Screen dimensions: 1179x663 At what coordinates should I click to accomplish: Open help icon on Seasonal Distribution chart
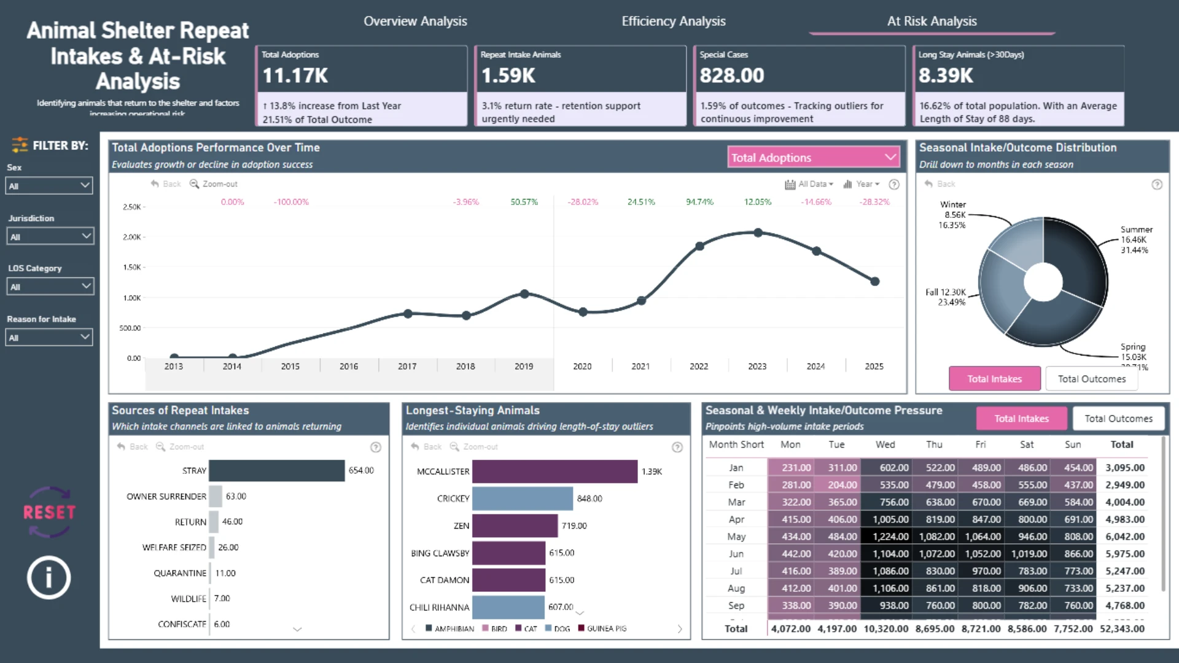coord(1157,184)
